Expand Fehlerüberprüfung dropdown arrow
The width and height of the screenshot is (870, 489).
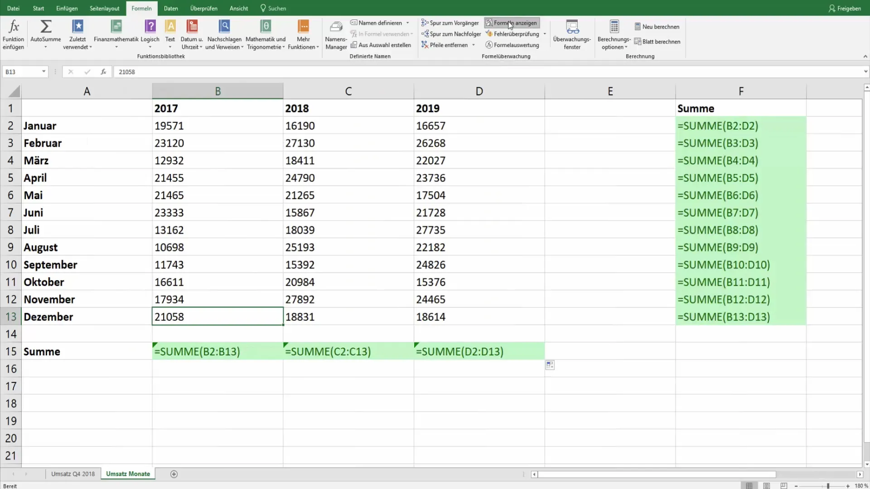pos(545,34)
